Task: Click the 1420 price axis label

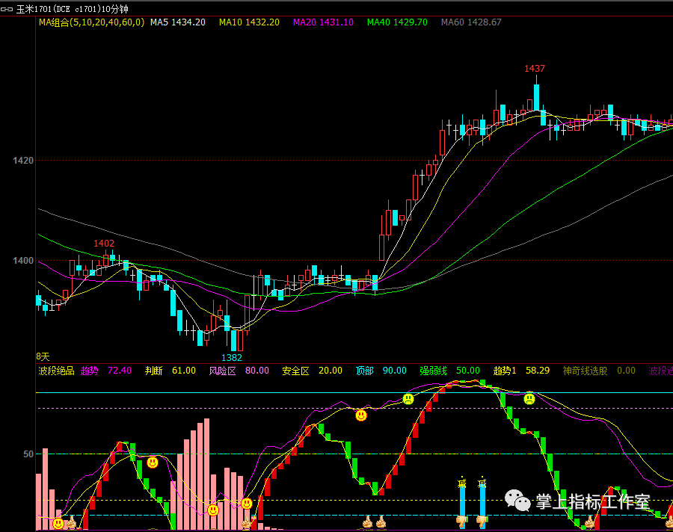Action: (x=23, y=161)
